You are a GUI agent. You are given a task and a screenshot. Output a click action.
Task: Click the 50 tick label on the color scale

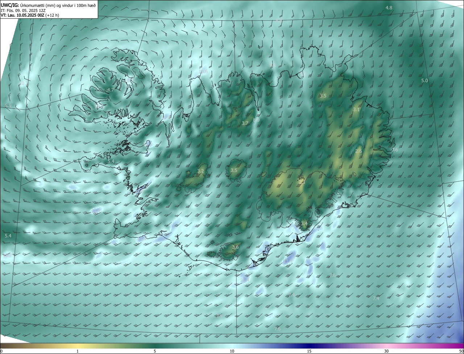[x=461, y=351]
